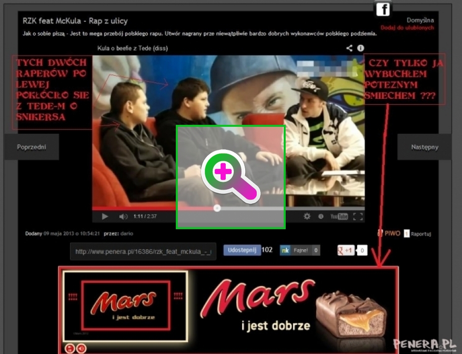
Task: Click the small Mars thumbnail in the banner
Action: pyautogui.click(x=125, y=306)
